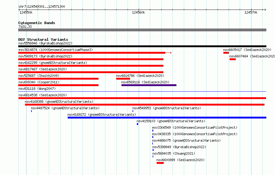The height and width of the screenshot is (175, 275).
Task: Open the nsv6607464 label
Action: click(x=252, y=56)
